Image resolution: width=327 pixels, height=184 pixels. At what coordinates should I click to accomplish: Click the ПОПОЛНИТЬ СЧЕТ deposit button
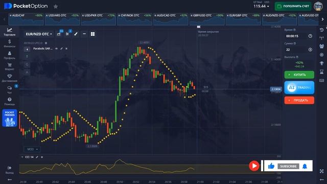[293, 6]
